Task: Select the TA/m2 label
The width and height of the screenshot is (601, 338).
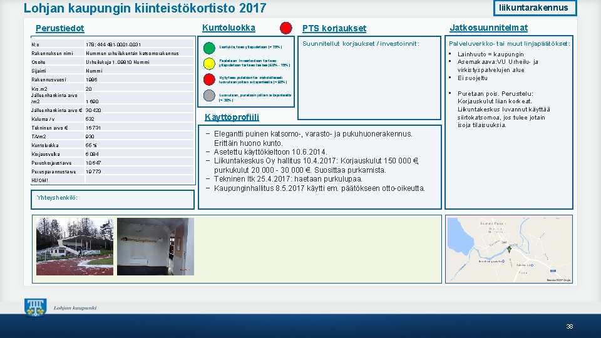Action: point(39,137)
